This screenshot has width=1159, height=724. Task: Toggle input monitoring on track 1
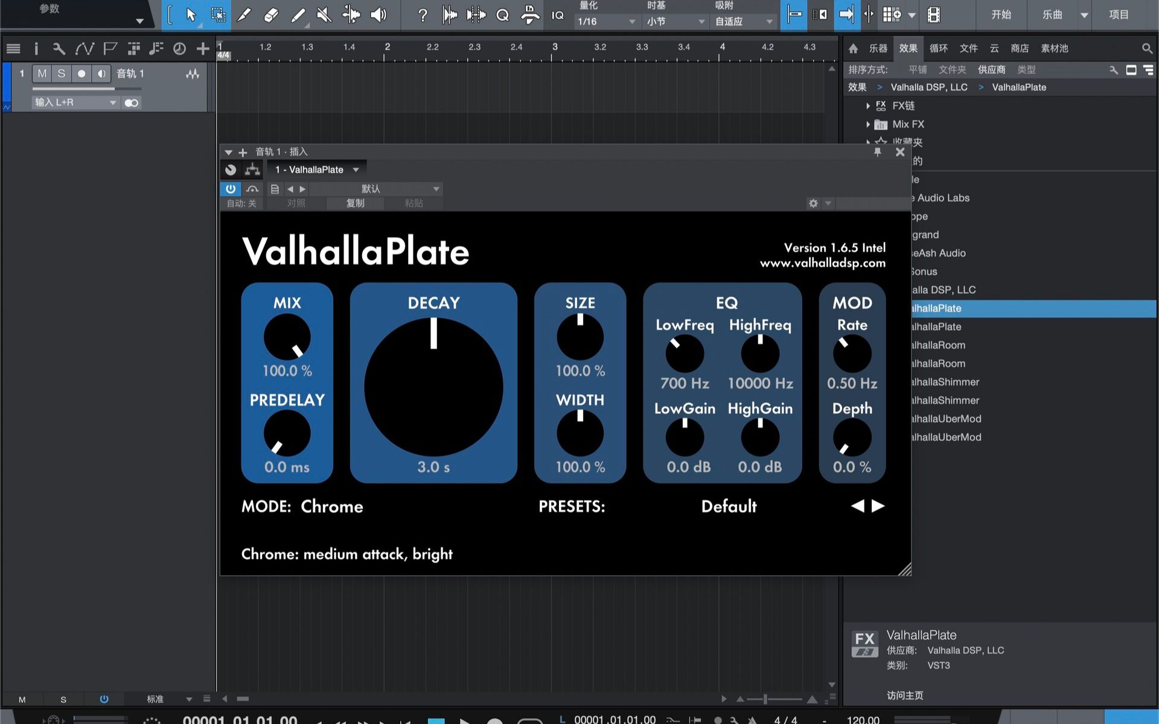pos(101,74)
